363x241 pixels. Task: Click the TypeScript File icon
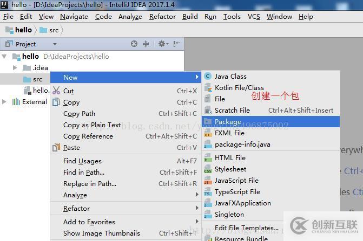click(x=208, y=192)
